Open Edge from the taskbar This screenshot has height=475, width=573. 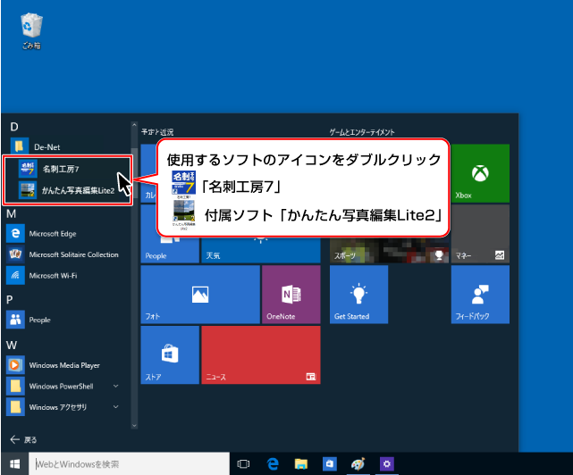(x=273, y=463)
